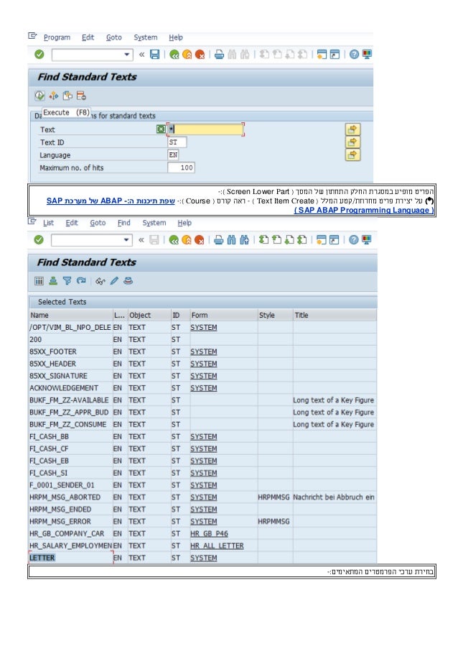Click Last page icon in results list window
Screen dimensions: 458x649
point(302,239)
